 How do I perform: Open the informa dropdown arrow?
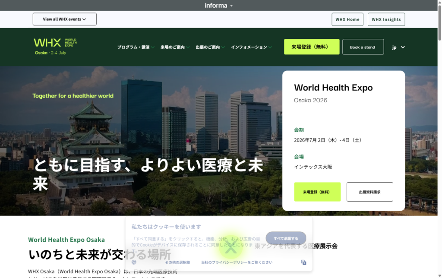[x=231, y=5]
